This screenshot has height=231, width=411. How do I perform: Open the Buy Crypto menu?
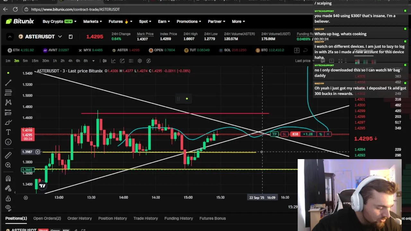59,21
